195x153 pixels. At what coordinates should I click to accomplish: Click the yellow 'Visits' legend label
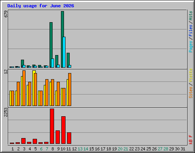click(191, 76)
